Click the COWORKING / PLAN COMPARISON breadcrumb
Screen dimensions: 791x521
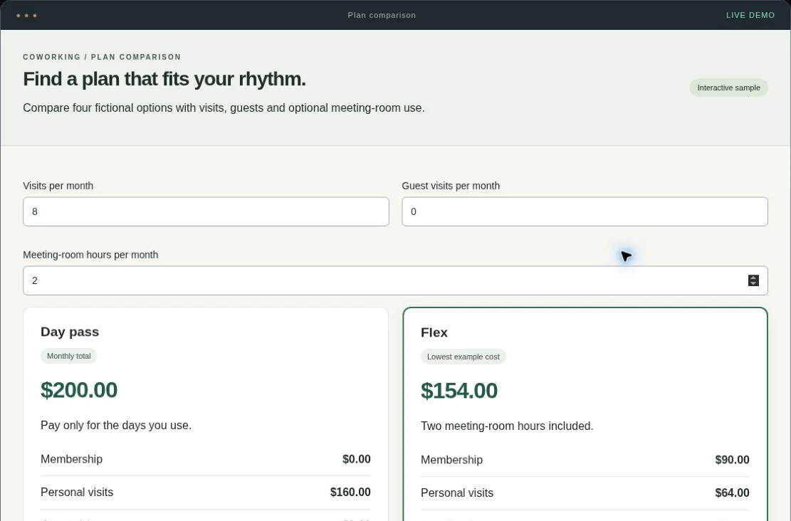[102, 57]
